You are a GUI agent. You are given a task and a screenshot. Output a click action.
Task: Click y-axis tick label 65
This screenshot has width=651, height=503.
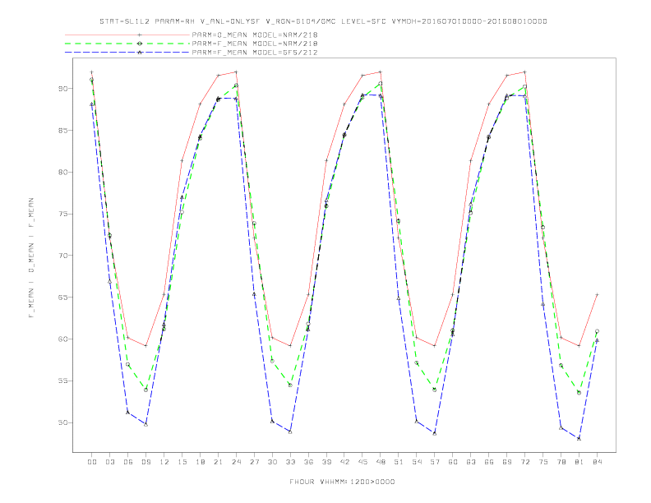click(63, 298)
